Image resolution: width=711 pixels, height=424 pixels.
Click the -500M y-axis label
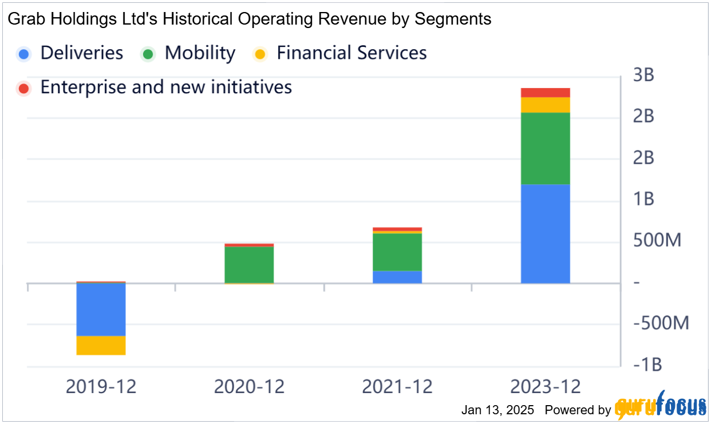pos(661,323)
